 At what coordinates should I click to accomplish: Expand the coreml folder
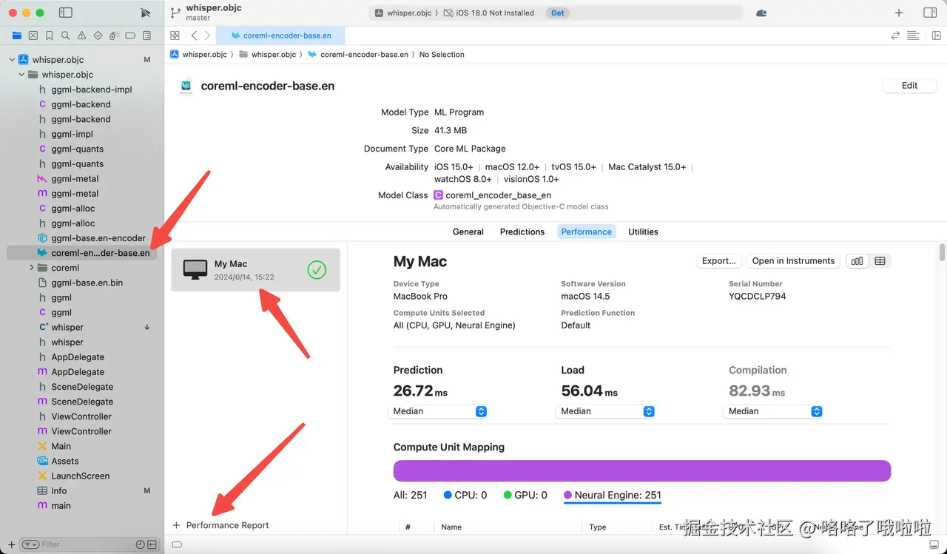(x=31, y=268)
